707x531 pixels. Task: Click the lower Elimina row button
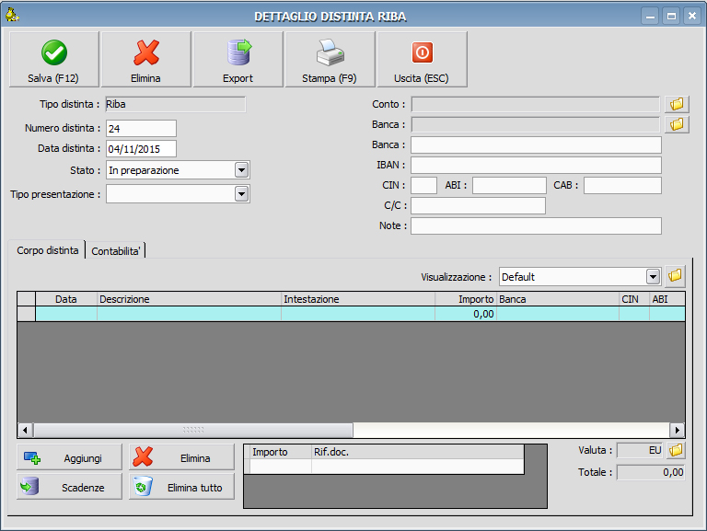pos(181,457)
